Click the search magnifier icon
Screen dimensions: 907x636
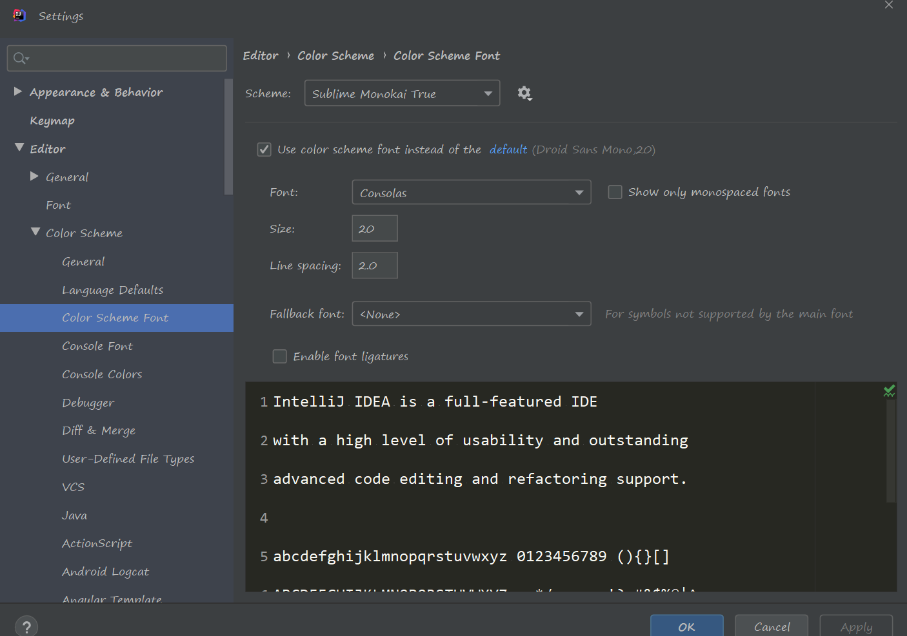pyautogui.click(x=21, y=59)
